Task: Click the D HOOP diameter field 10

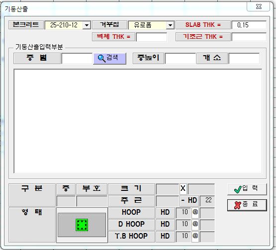Action: point(184,225)
